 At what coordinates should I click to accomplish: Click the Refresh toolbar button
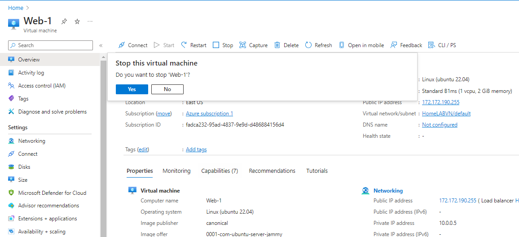pyautogui.click(x=318, y=45)
